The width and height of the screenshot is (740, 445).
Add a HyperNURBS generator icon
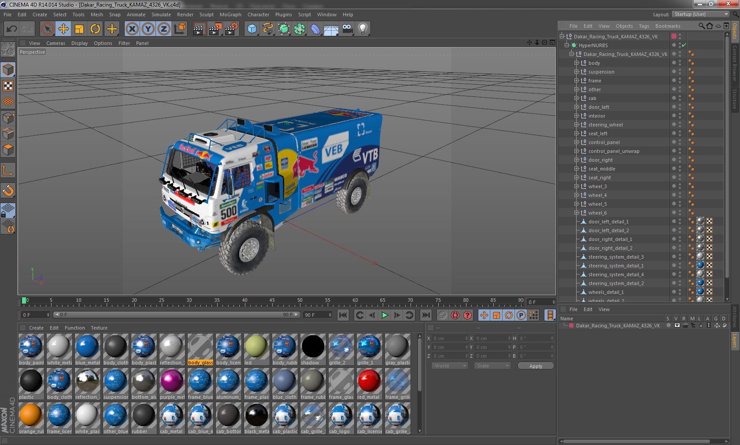tap(284, 29)
